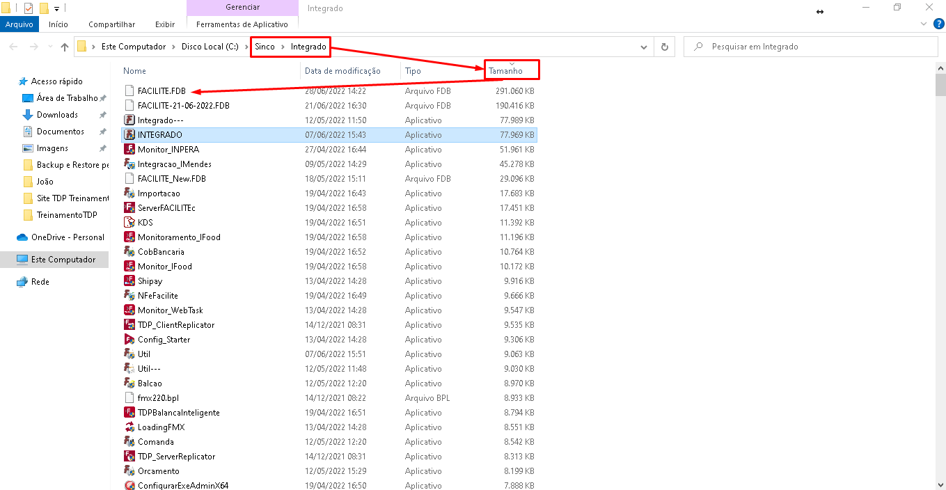946x490 pixels.
Task: Select the TreinamentoTDP sidebar folder
Action: [x=67, y=215]
